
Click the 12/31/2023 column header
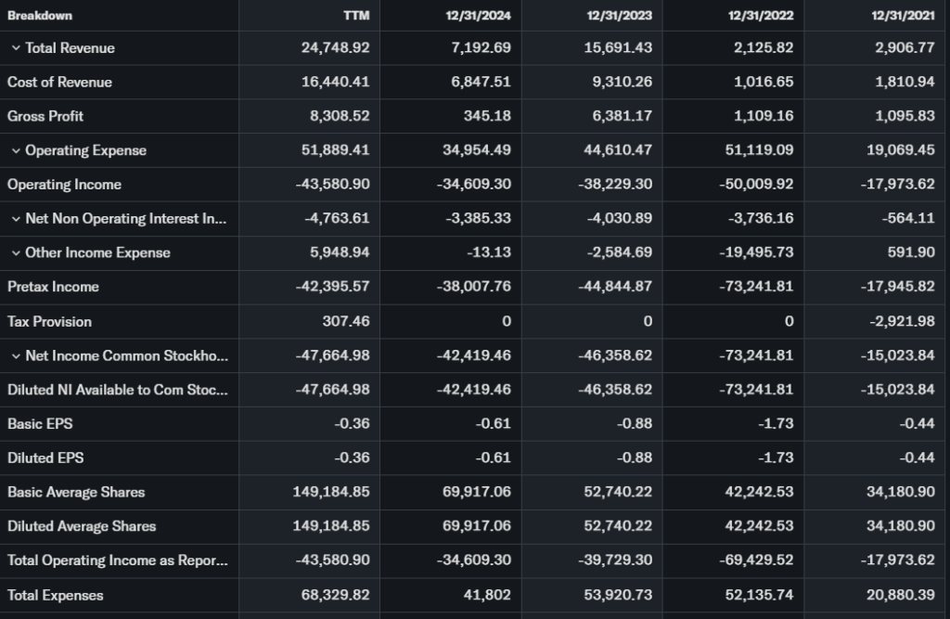pos(621,16)
